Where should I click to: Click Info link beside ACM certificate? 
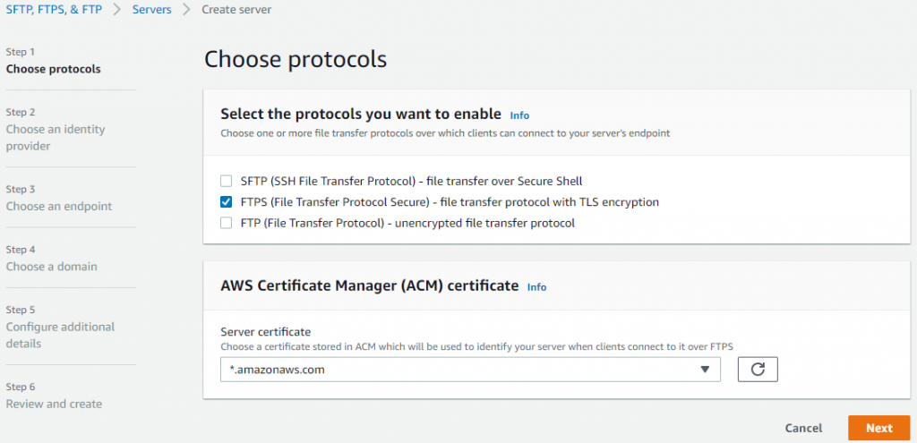[536, 287]
